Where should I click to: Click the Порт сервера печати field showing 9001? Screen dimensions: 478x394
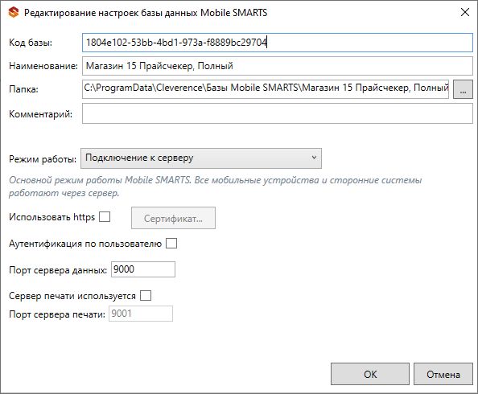click(x=141, y=314)
